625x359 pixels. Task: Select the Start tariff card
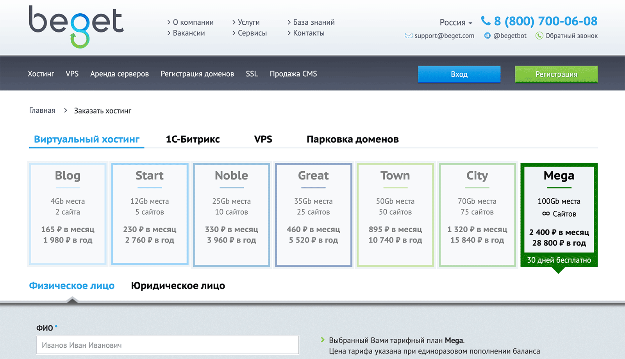pyautogui.click(x=150, y=214)
